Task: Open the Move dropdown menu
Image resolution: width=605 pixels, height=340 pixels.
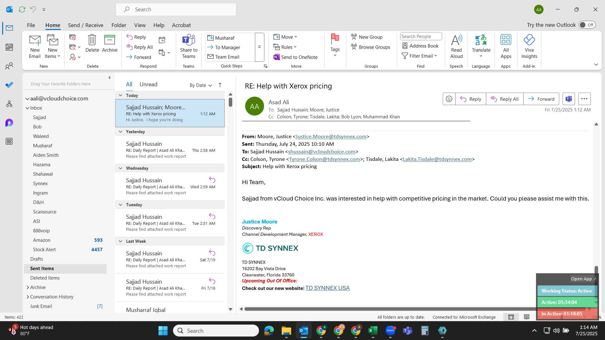Action: click(x=285, y=37)
